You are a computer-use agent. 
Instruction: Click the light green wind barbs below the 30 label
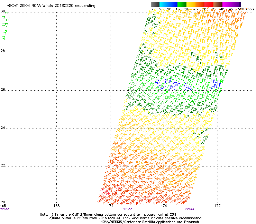point(6,26)
